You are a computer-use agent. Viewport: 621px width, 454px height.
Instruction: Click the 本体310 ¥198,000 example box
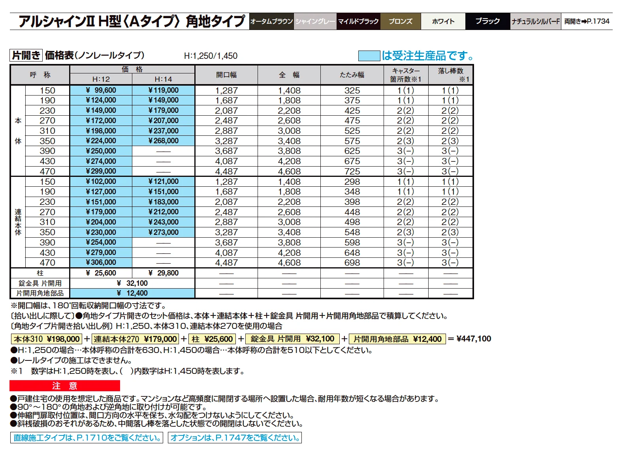[47, 339]
